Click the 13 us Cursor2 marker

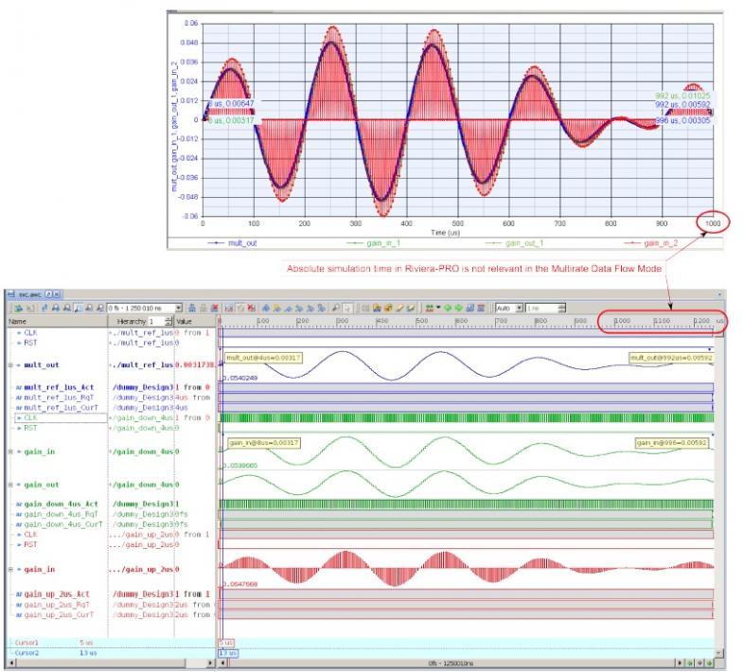(228, 653)
